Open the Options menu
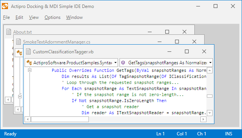 point(53,17)
